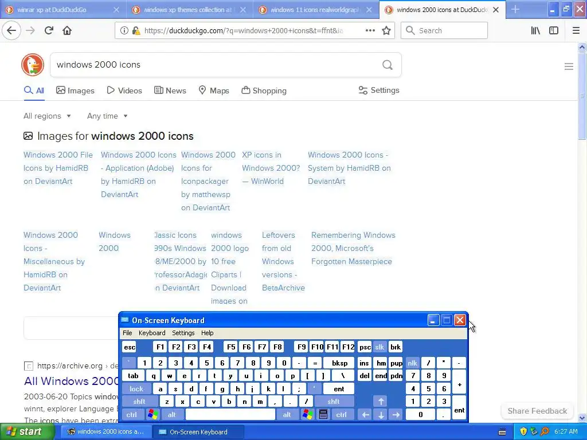Click DuckDuckGo duck logo

pos(33,64)
